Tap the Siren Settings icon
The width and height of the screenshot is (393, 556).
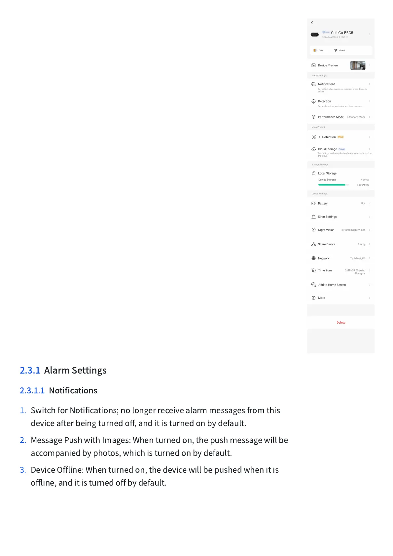313,217
